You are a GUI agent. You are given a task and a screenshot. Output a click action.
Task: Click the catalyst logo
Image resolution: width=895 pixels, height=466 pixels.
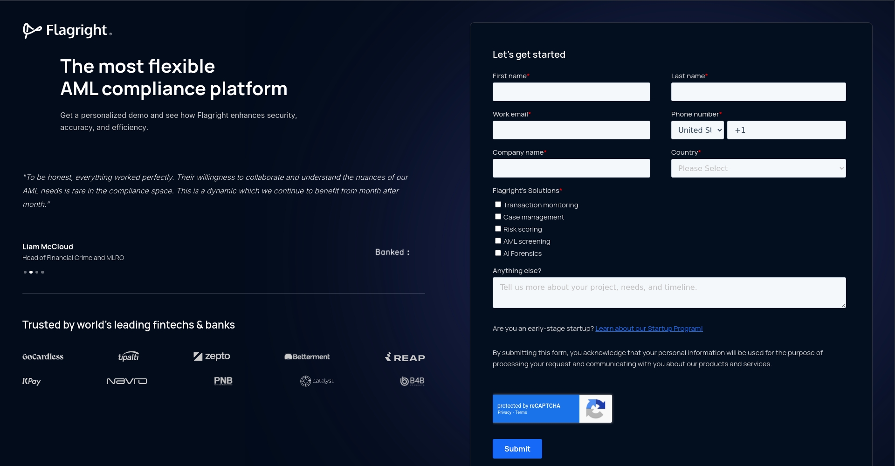317,381
